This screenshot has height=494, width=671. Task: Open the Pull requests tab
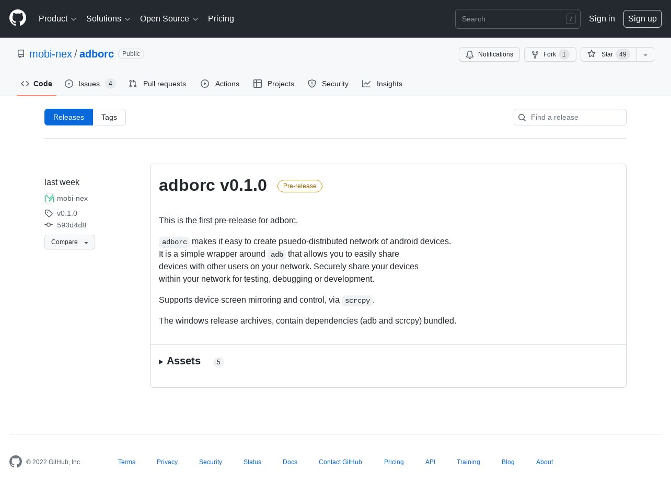click(157, 84)
